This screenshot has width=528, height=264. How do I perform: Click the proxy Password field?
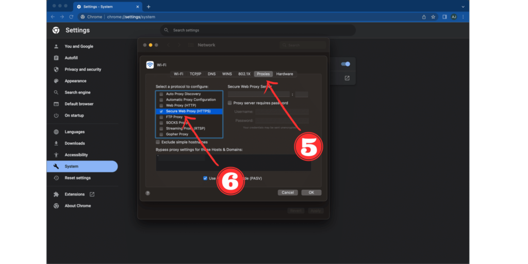click(282, 120)
